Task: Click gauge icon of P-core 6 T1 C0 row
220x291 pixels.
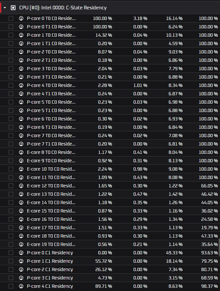Action: click(21, 127)
